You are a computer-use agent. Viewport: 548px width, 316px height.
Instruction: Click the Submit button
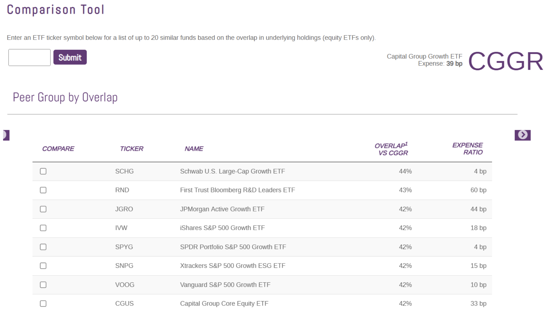tap(70, 57)
